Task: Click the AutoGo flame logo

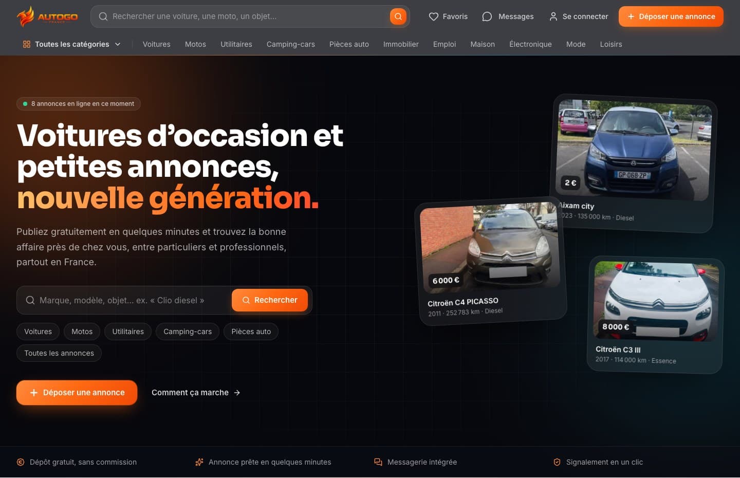Action: pos(47,16)
